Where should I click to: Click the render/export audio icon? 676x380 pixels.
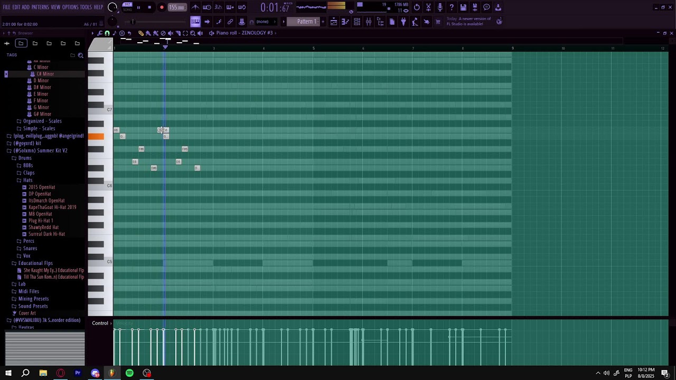475,7
